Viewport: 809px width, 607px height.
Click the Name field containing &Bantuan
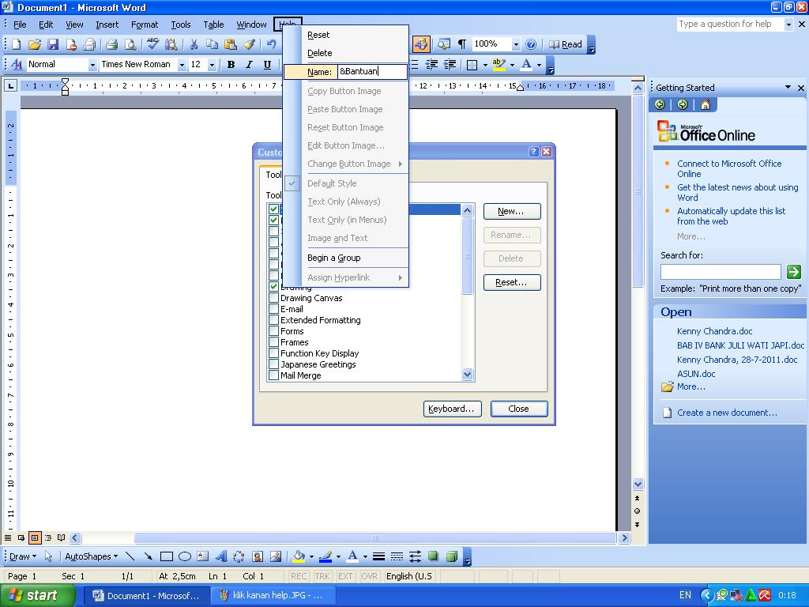[372, 71]
